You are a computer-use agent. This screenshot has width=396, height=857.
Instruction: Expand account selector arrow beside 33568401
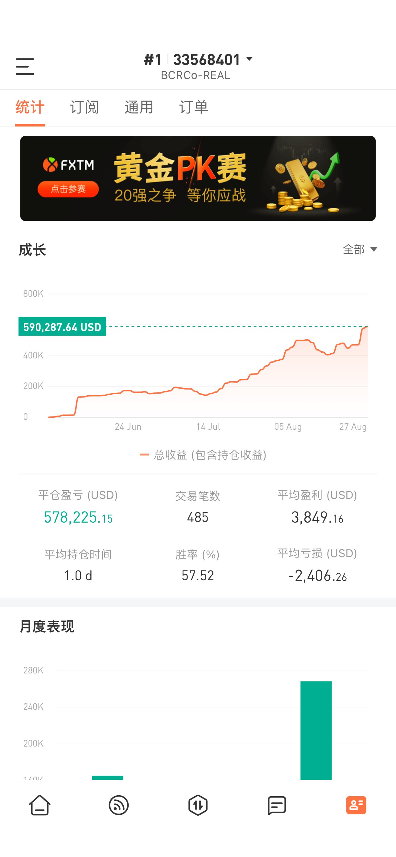[x=250, y=59]
